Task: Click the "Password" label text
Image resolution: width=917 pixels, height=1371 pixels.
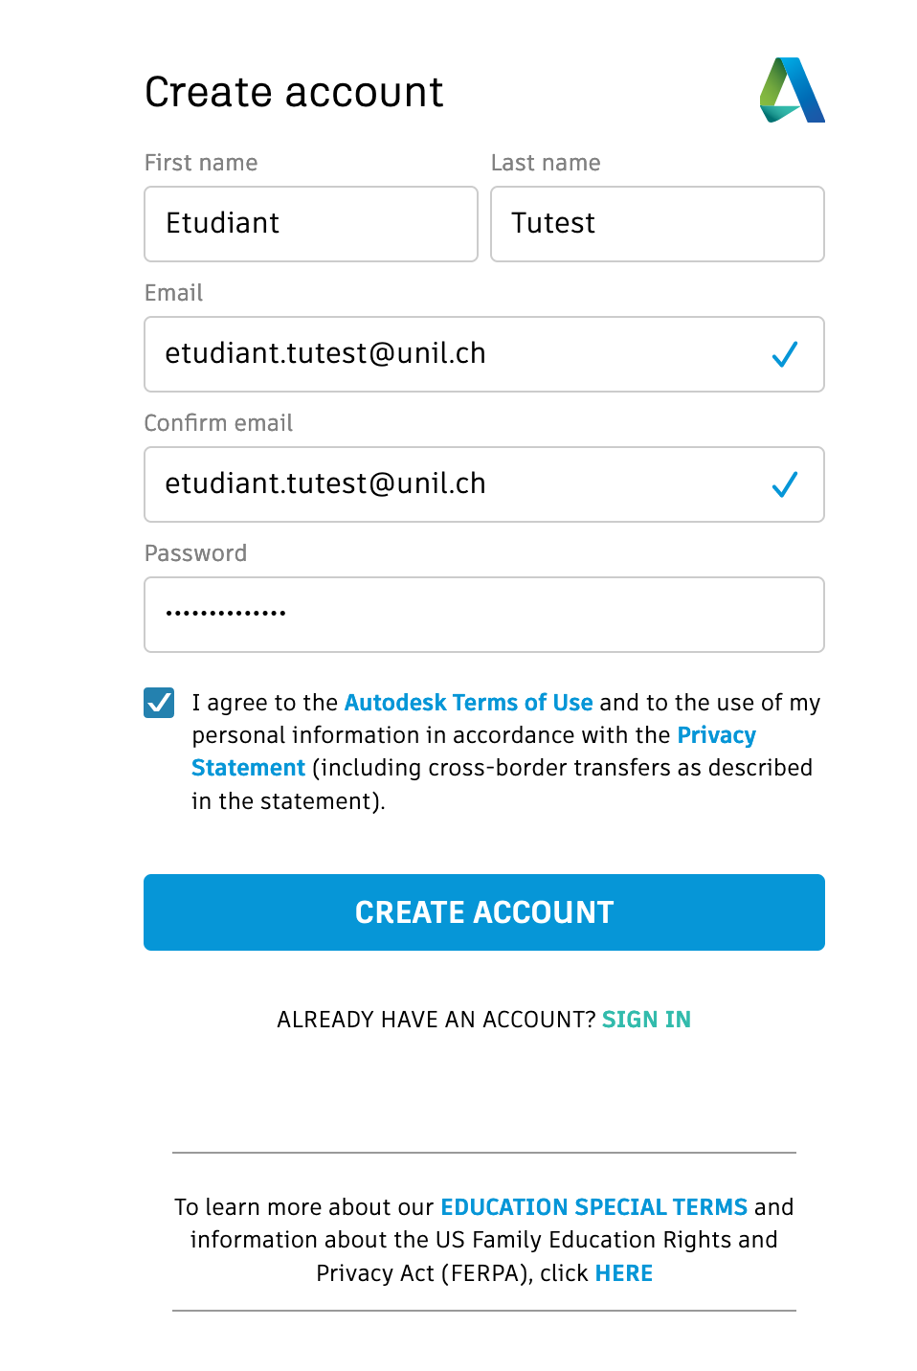Action: click(x=195, y=553)
